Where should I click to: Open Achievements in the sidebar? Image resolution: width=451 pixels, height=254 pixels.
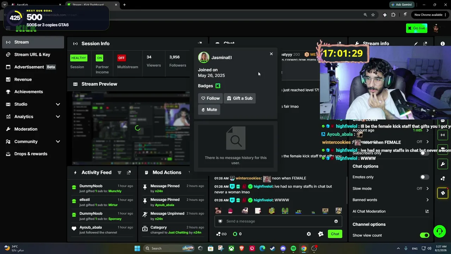[x=33, y=92]
